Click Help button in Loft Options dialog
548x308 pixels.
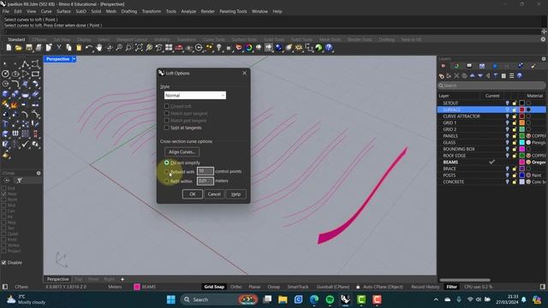[x=236, y=194]
